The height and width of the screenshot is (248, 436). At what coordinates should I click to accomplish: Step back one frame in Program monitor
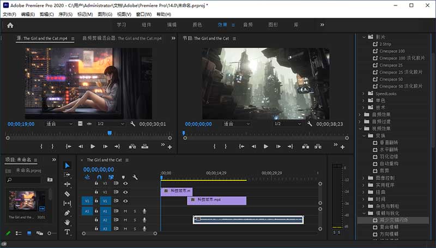253,146
